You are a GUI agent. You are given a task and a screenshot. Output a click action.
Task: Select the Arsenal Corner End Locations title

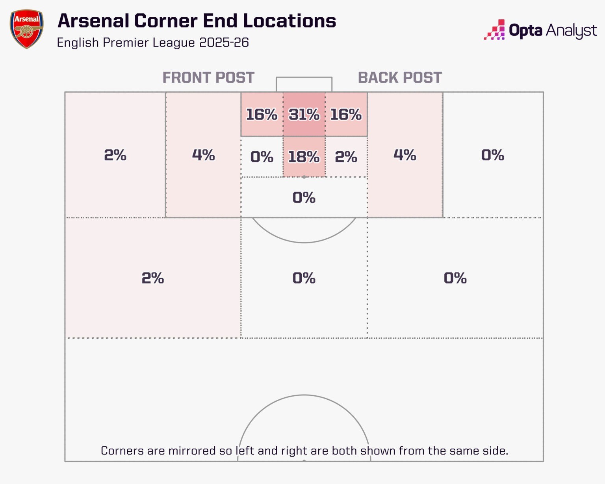coord(197,21)
